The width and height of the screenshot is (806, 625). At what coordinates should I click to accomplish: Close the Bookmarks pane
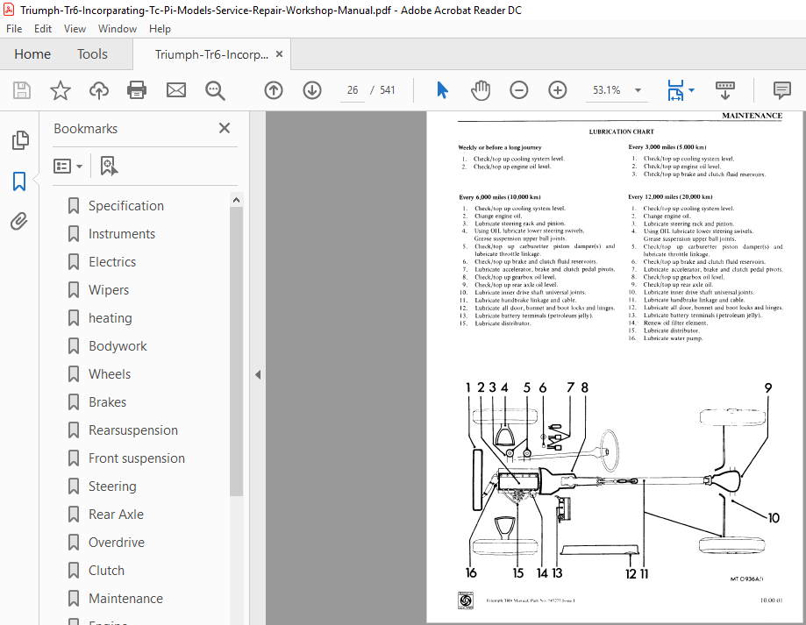tap(225, 128)
